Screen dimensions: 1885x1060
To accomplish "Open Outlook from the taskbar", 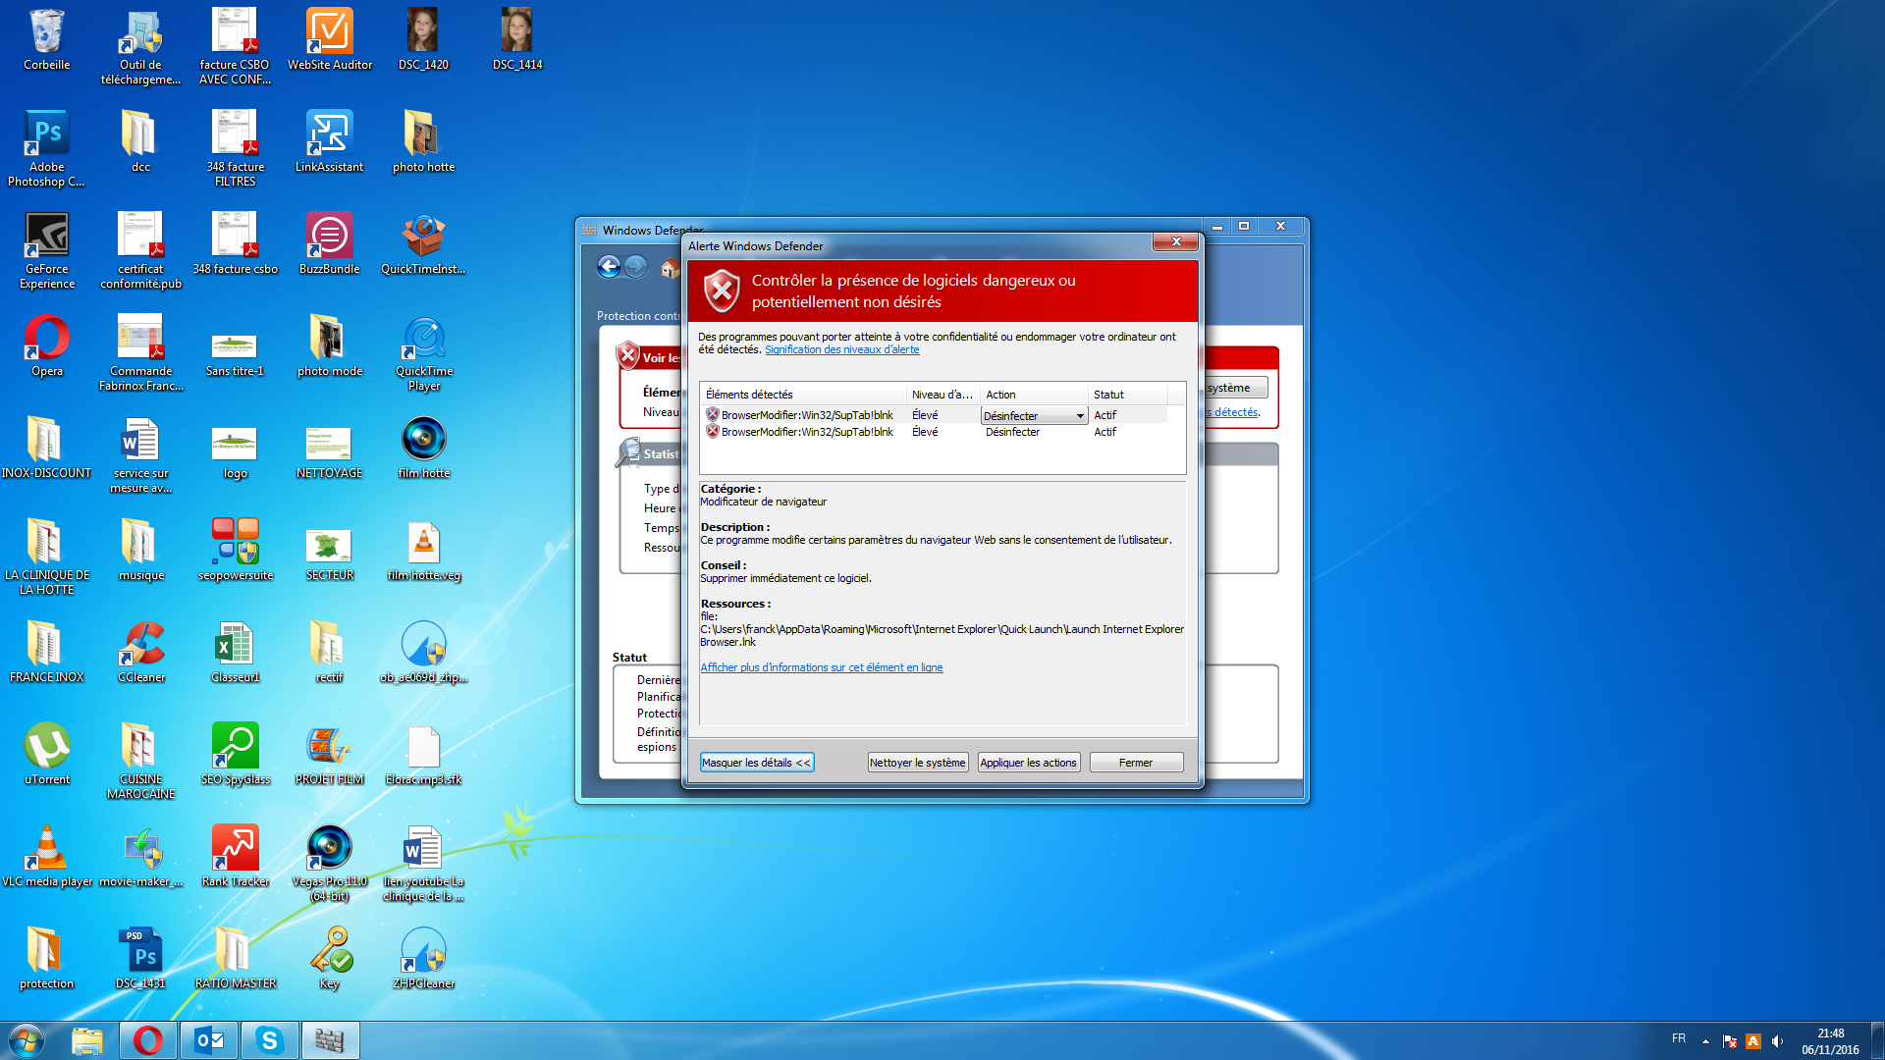I will (209, 1040).
